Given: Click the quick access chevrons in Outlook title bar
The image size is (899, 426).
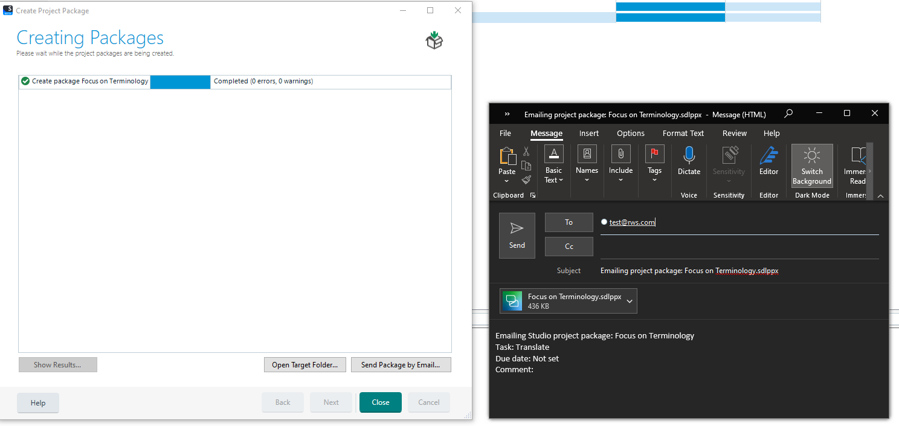Looking at the screenshot, I should (507, 114).
